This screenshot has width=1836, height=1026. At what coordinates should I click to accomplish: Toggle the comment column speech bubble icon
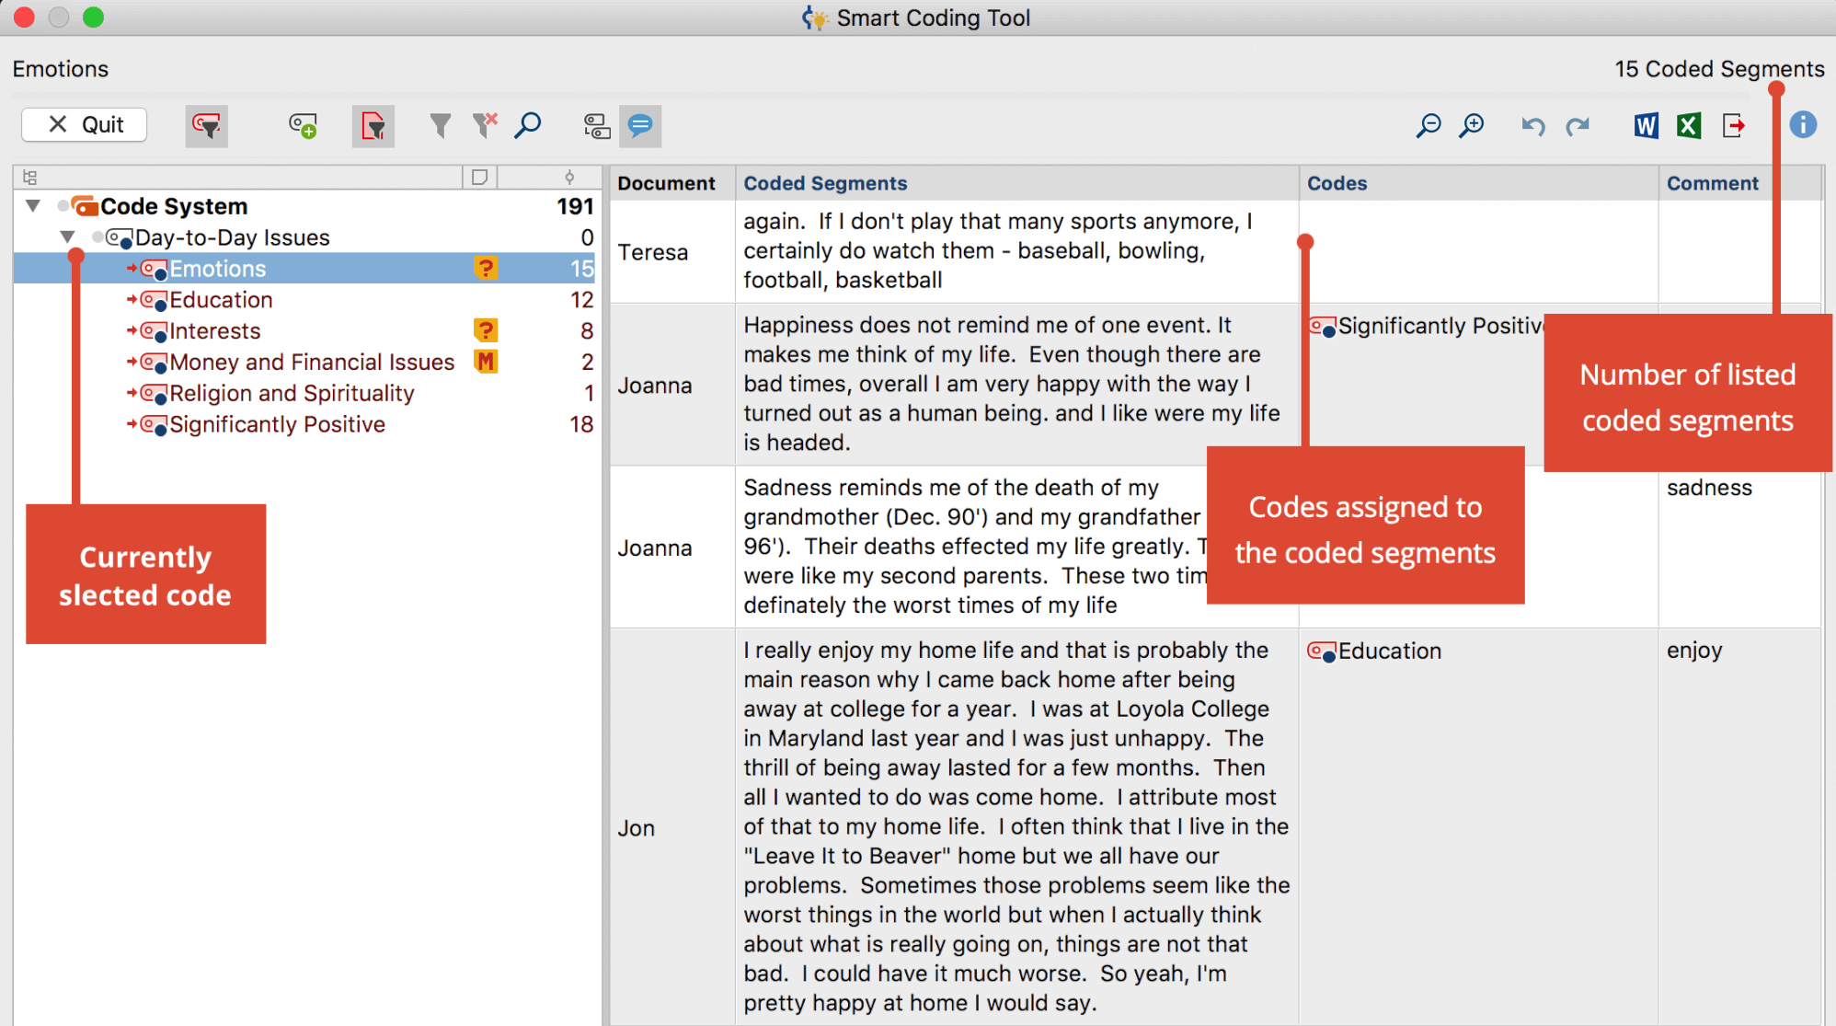pos(640,125)
